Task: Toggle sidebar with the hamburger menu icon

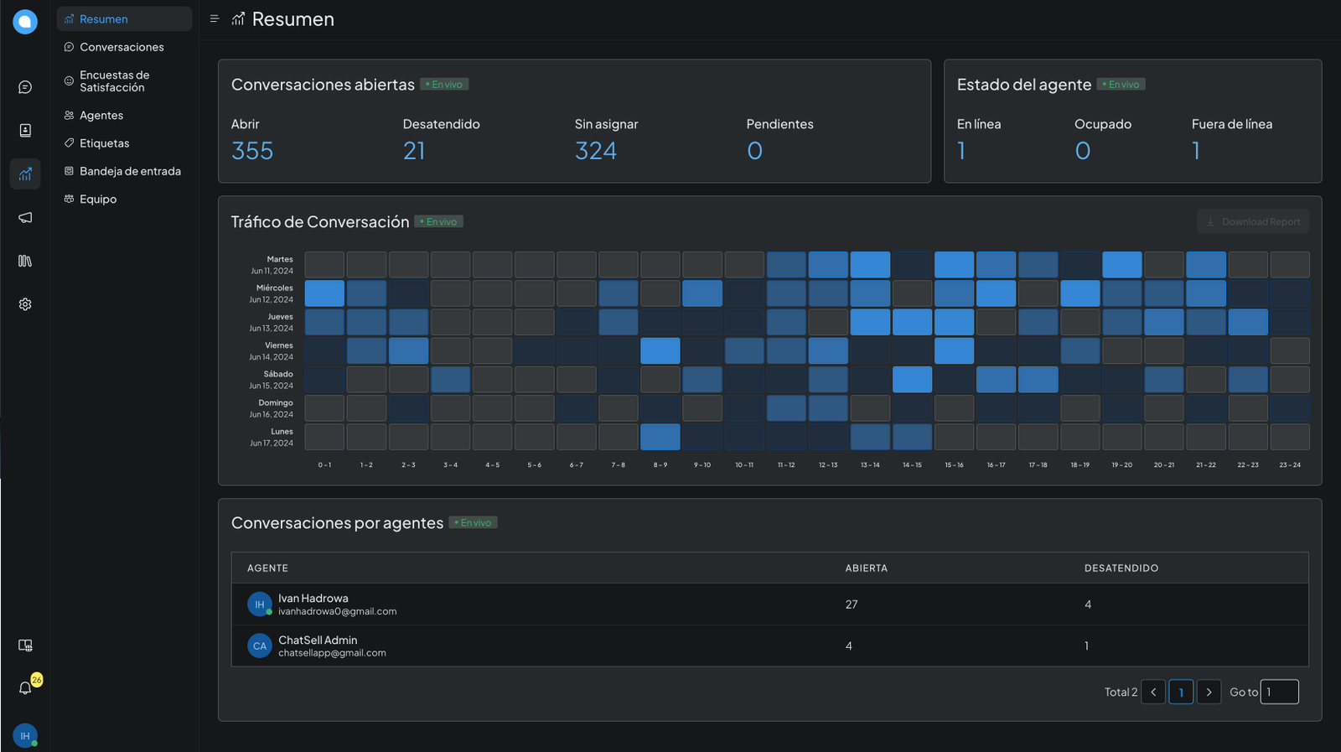Action: (215, 18)
